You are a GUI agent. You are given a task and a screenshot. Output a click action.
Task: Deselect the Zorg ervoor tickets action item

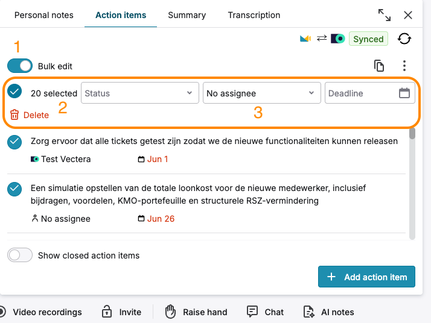(14, 142)
